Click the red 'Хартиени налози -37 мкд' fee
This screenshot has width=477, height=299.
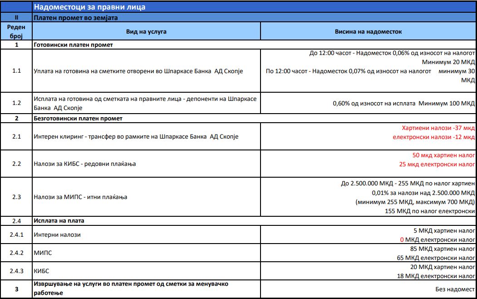(438, 128)
